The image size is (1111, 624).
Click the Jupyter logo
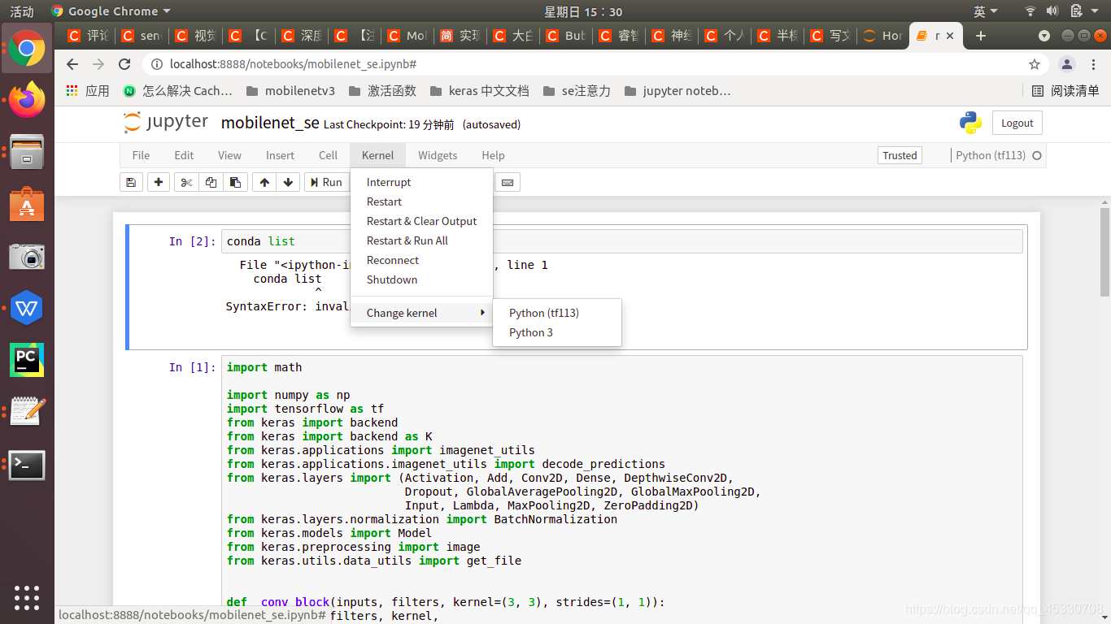[166, 123]
